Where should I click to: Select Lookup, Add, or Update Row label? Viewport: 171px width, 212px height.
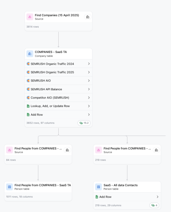50,106
